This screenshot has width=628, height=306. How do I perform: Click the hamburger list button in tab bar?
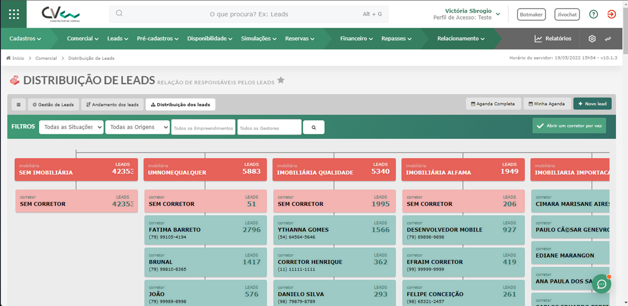pyautogui.click(x=18, y=104)
